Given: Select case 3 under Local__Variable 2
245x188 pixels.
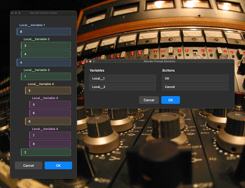Looking at the screenshot, I should coord(46,46).
